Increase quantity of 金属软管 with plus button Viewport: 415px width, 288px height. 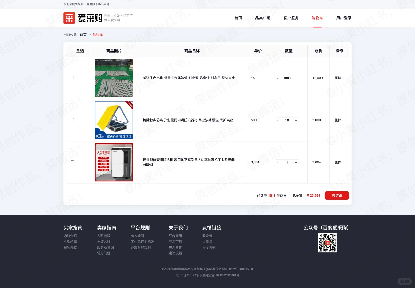296,78
